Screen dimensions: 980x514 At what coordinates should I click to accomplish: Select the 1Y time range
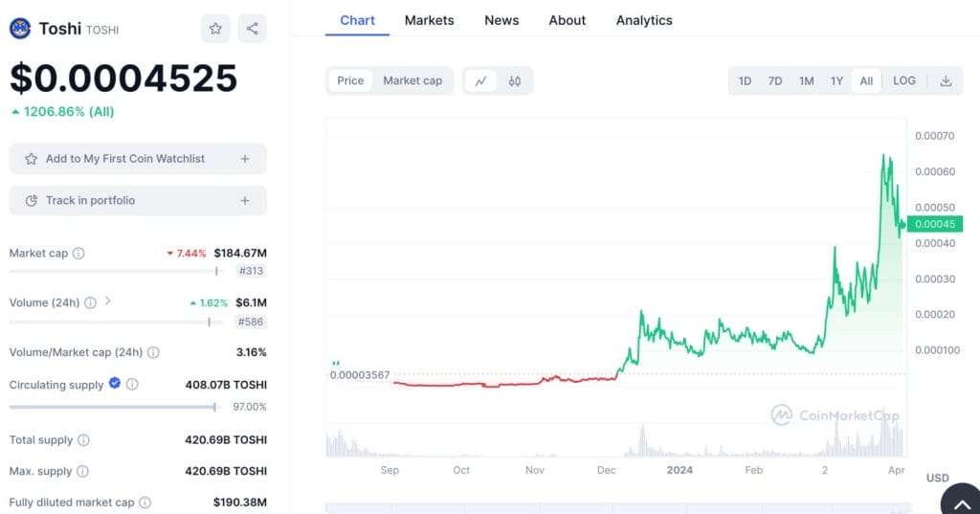pos(836,81)
